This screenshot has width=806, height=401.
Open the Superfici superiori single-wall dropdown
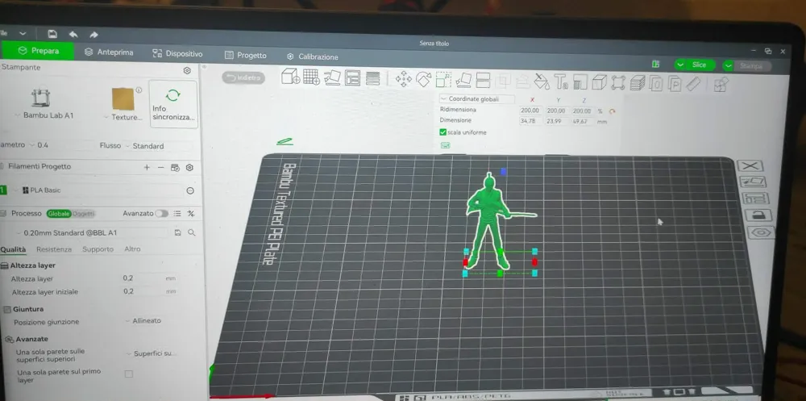152,353
